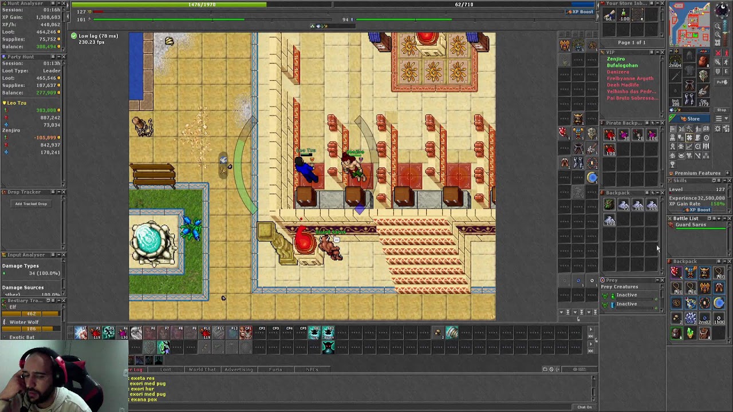Screen dimensions: 733x412
Task: Select the scroll item in Store Inbox
Action: (x=610, y=15)
